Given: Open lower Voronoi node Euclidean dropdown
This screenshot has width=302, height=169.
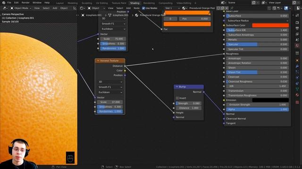Looking at the screenshot, I should point(110,92).
